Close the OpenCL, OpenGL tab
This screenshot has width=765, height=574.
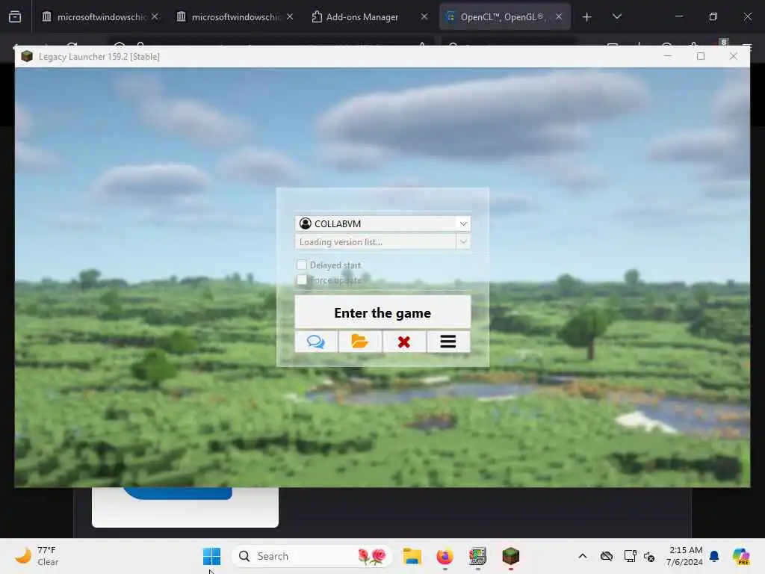[x=559, y=16]
